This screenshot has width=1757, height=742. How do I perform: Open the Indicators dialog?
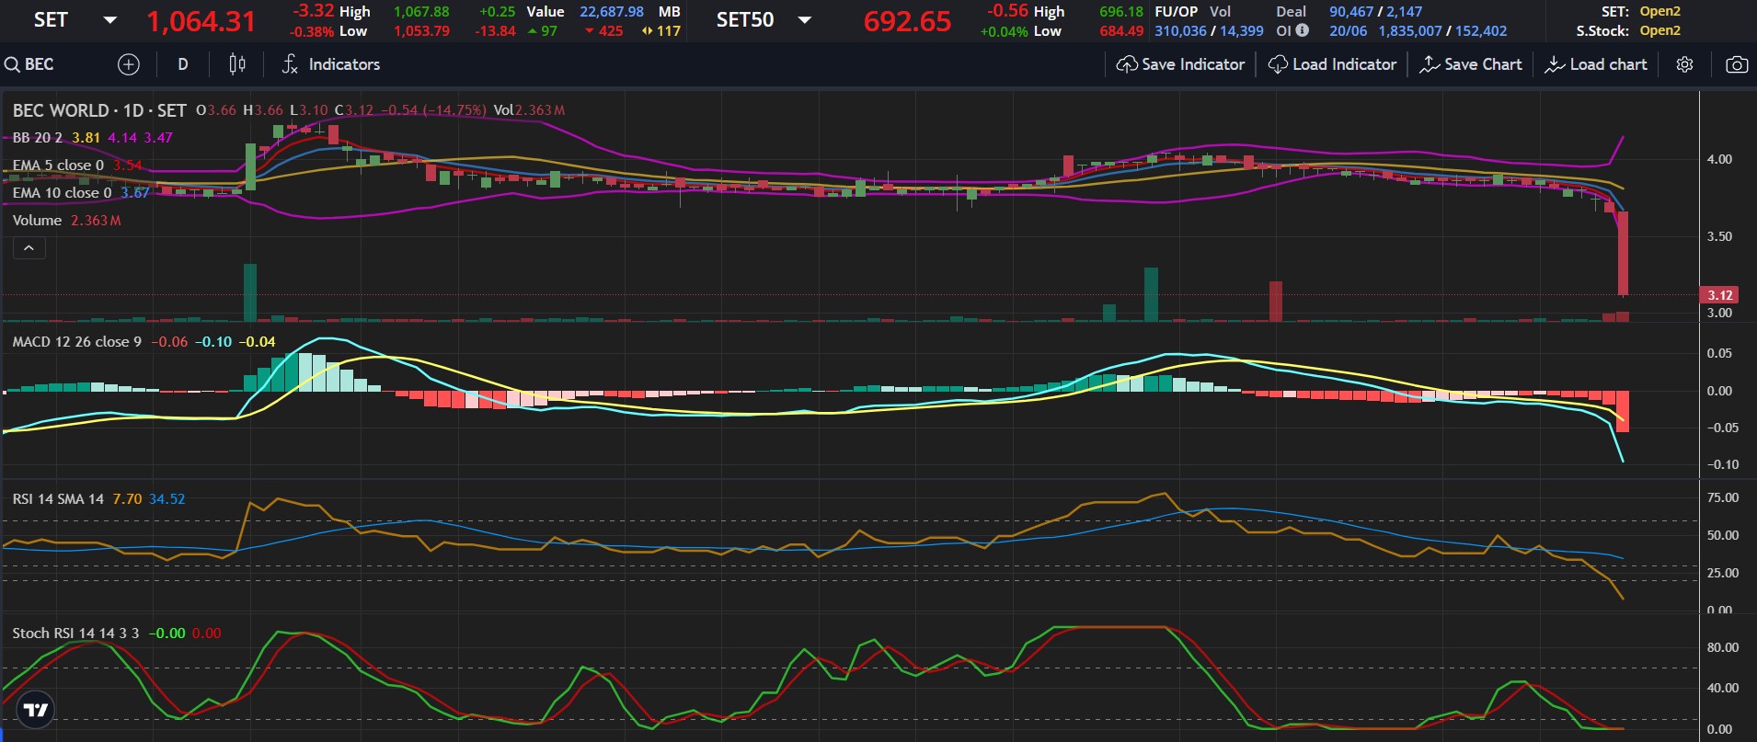point(330,64)
